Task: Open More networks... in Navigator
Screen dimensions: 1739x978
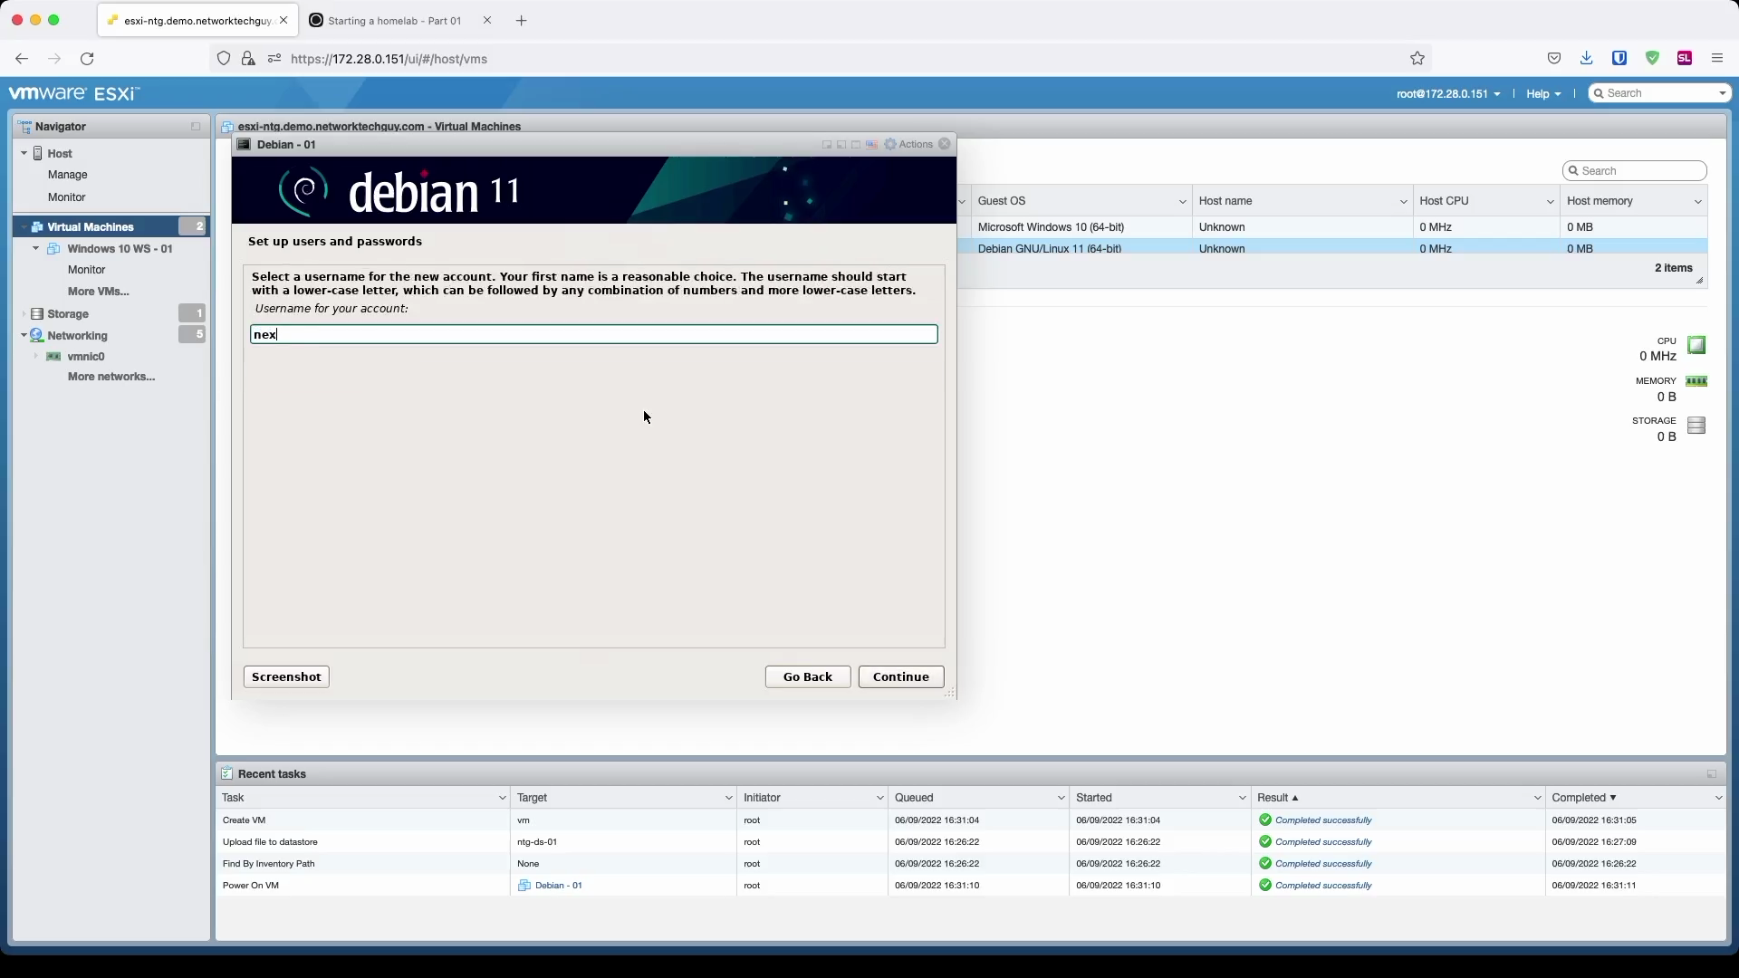Action: pos(111,377)
